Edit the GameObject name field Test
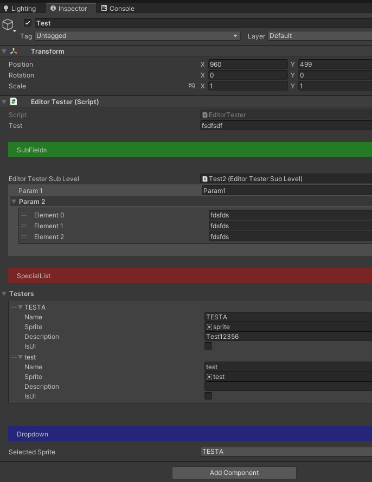The width and height of the screenshot is (372, 482). 203,23
